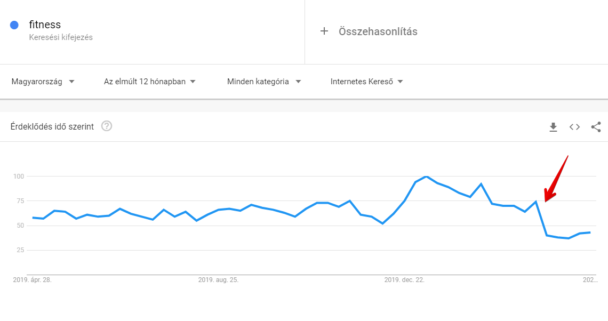Expand the Az elmúlt 12 hónapban dropdown

coord(150,82)
